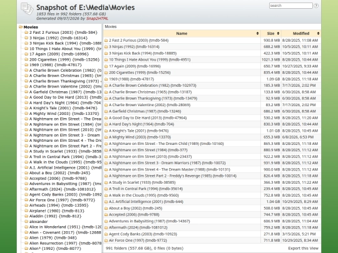Click folder icon of Air Force One row
The image size is (338, 253).
[x=106, y=241]
